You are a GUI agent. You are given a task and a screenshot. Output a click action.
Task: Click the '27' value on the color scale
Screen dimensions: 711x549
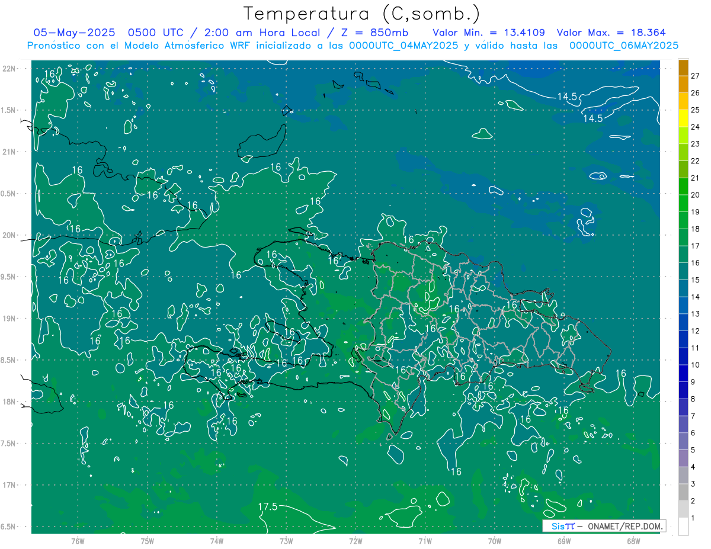(x=696, y=76)
